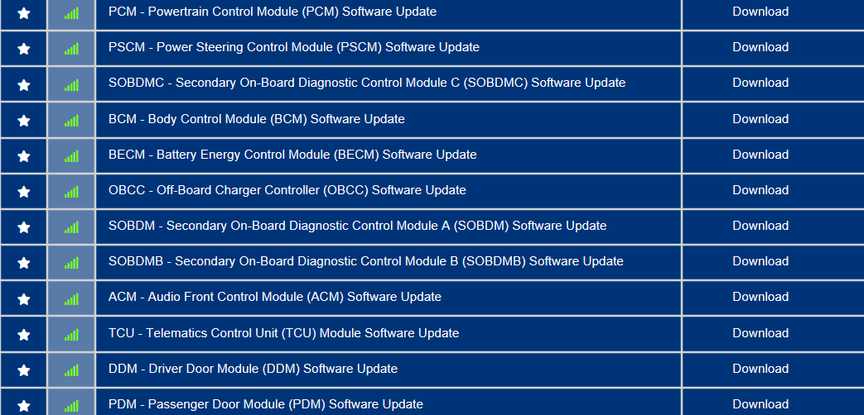Download the PCM Powertrain Control Module update
864x415 pixels.
[760, 12]
